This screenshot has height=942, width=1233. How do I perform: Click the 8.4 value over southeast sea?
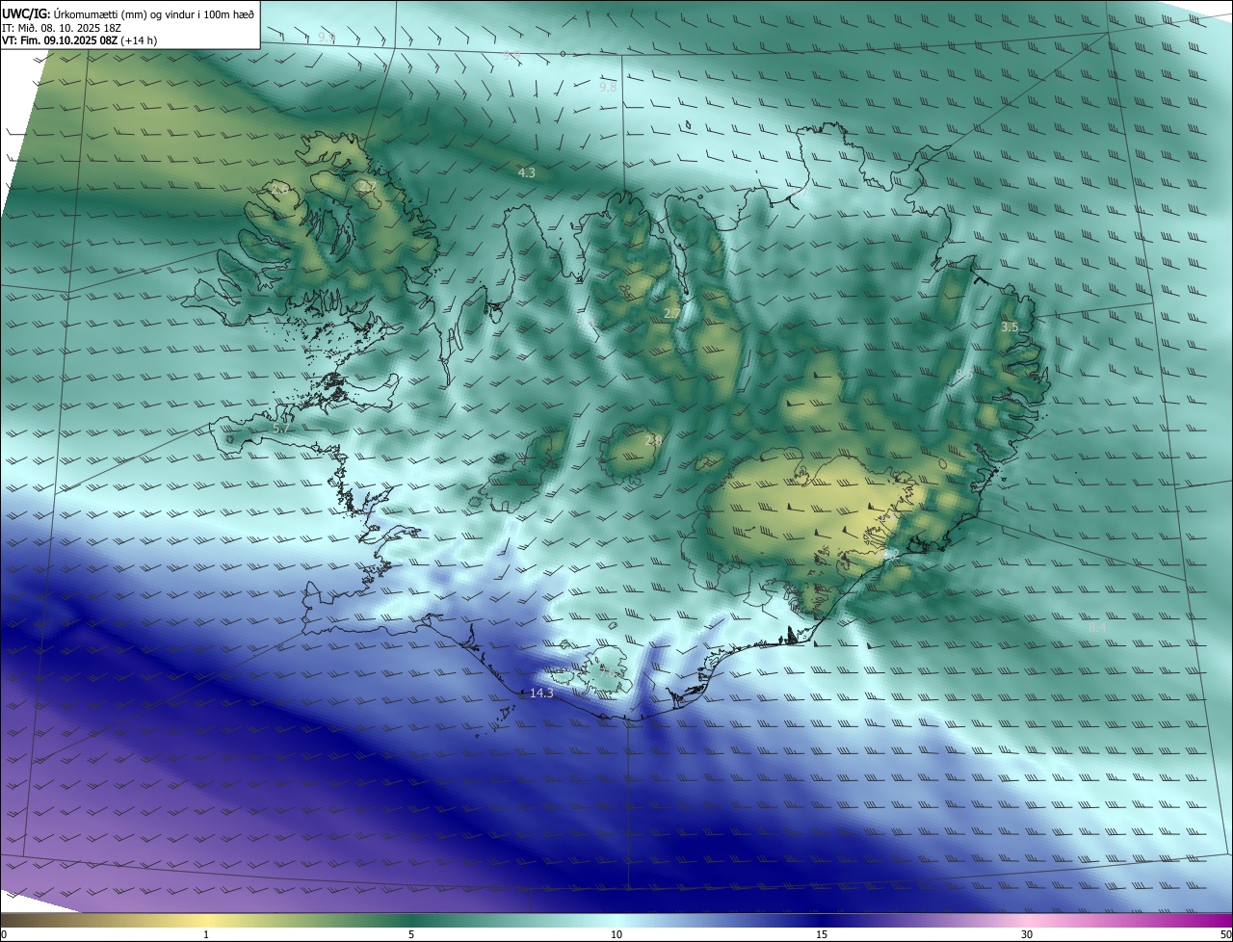pos(1097,627)
